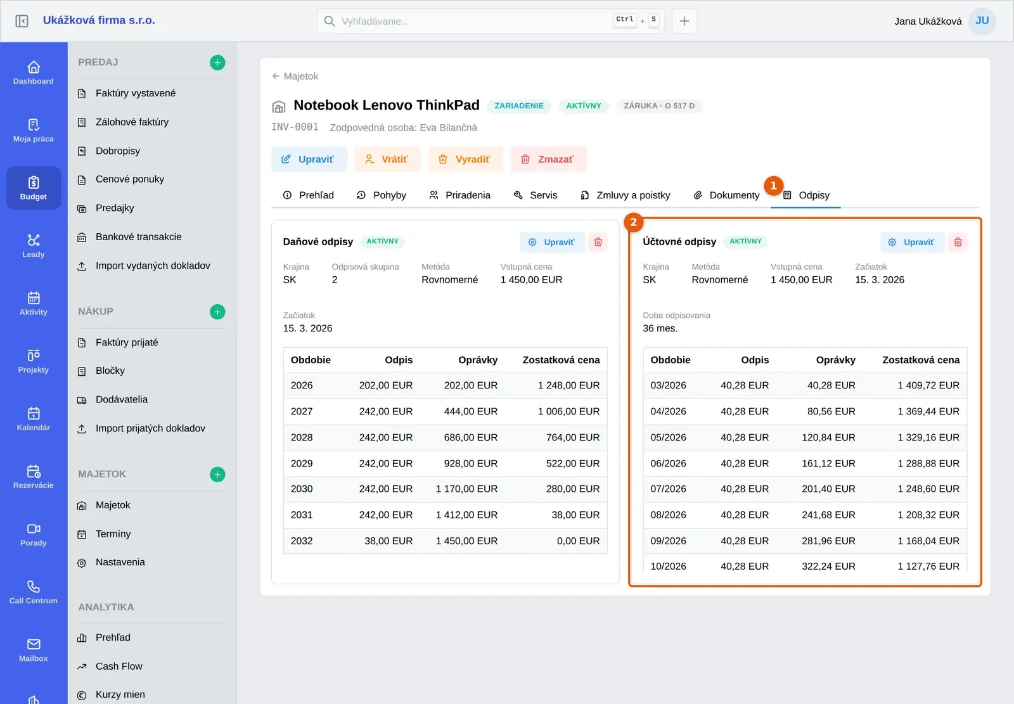
Task: Switch to Prehľad tab
Action: [x=309, y=195]
